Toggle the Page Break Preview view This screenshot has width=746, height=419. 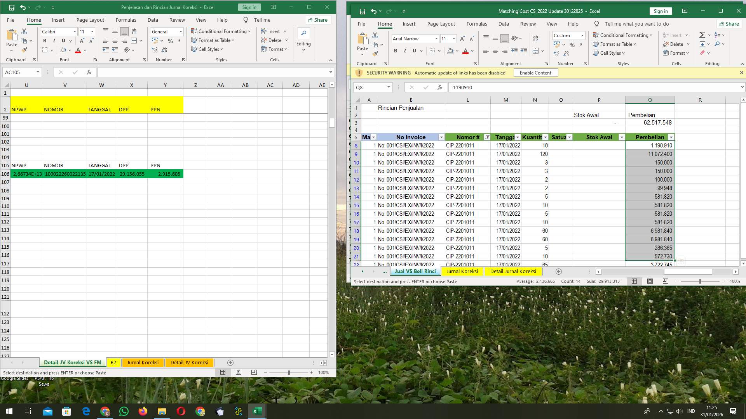[x=665, y=281]
